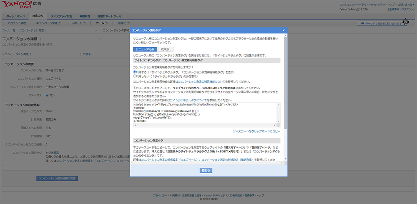Viewport: 417px width, 204px height.
Task: Click dialog horizontal scrollbar track
Action: 207,163
